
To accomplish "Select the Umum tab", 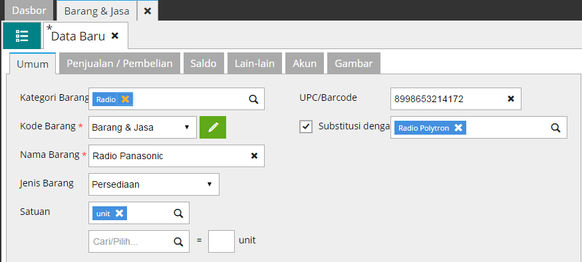I will (x=33, y=64).
